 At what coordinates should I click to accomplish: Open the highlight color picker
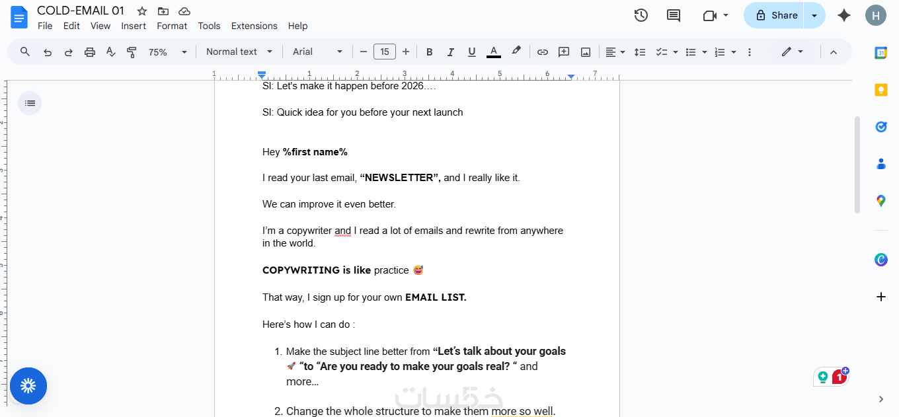coord(516,52)
